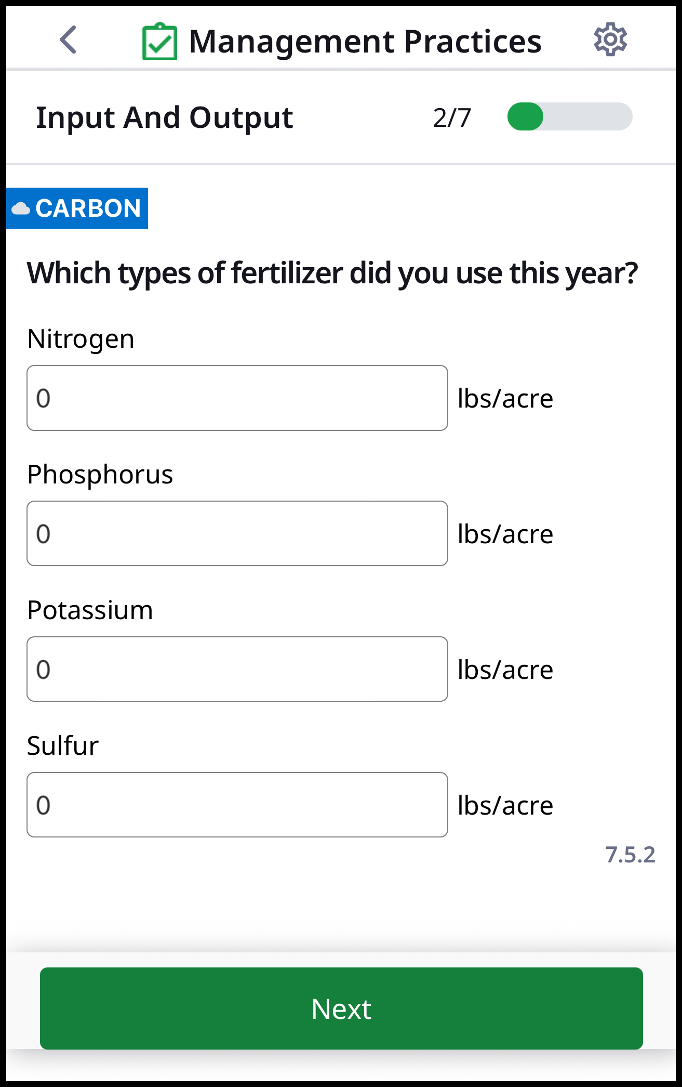Viewport: 682px width, 1087px height.
Task: Click the version label 7.5.2
Action: [x=630, y=855]
